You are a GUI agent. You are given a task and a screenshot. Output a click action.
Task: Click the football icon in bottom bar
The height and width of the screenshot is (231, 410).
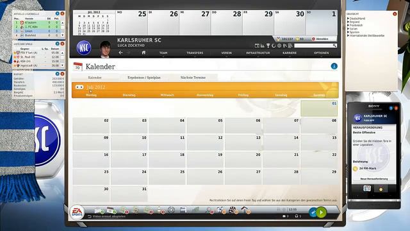coord(233,210)
